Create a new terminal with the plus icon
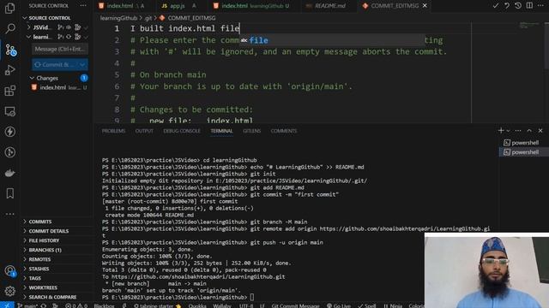This screenshot has width=549, height=308. coord(501,130)
